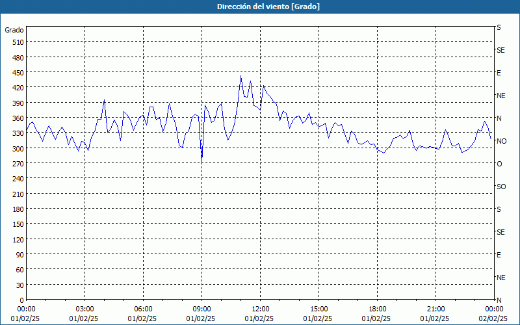Select the 150 y-axis tick label

tap(18, 224)
